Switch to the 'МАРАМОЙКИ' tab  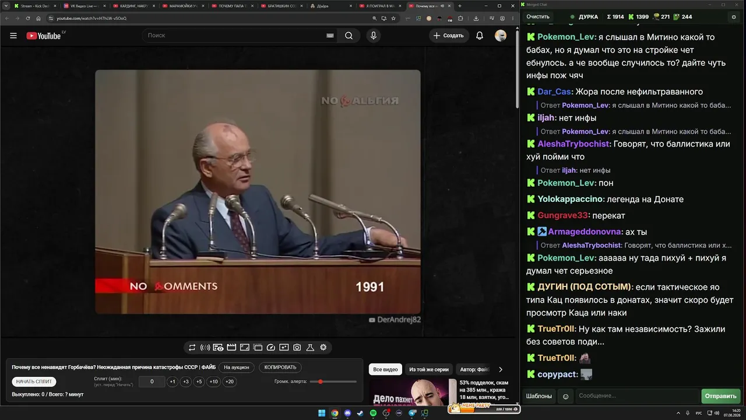pos(184,6)
